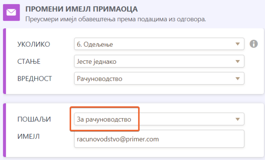Open the ВРЕДНОСТ dropdown showing Рачуноводство

155,78
